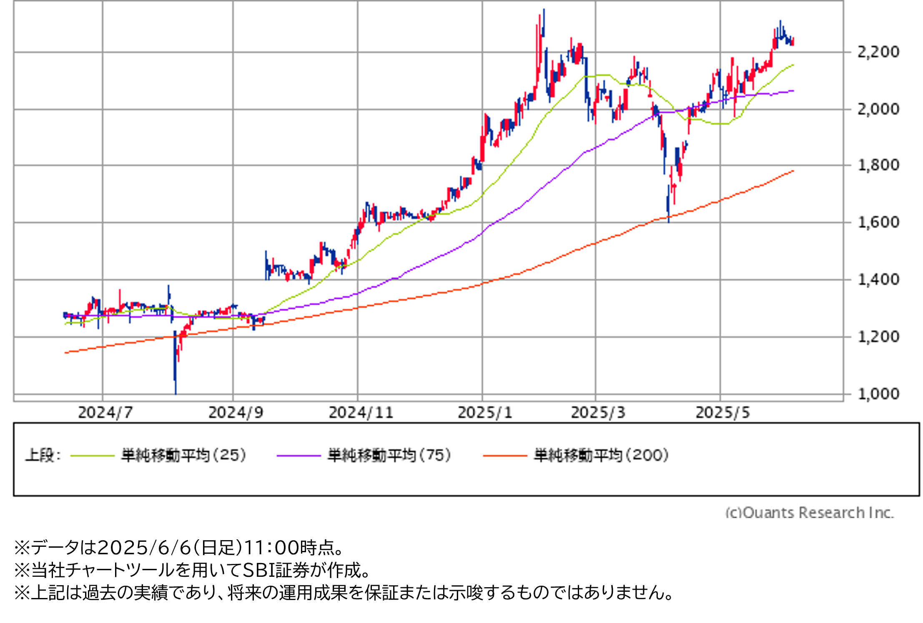Click the 単純移動平均(75) legend label
The width and height of the screenshot is (923, 623).
(389, 455)
